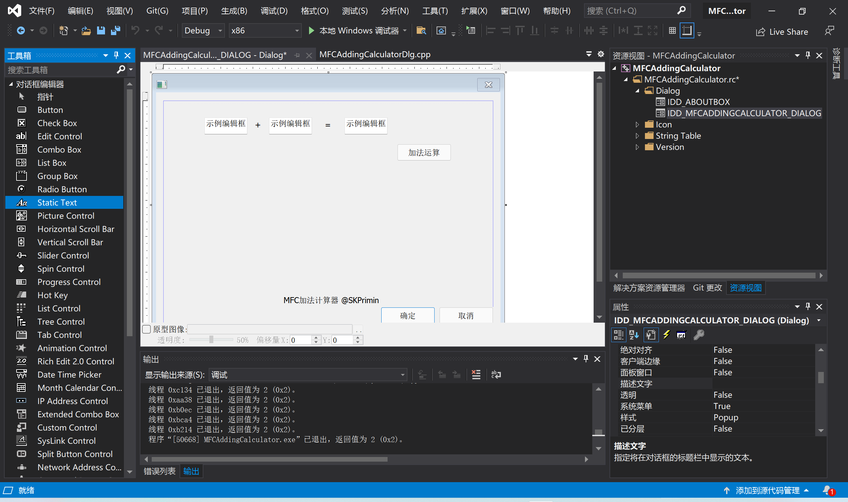
Task: Open the Debug configuration dropdown
Action: point(203,31)
